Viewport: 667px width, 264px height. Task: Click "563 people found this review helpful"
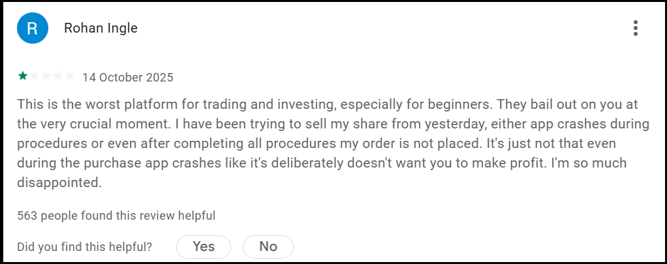pyautogui.click(x=116, y=215)
